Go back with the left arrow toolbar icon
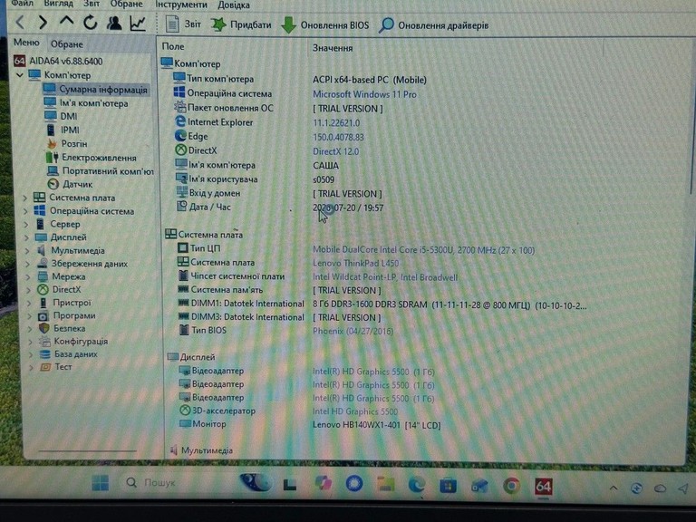The height and width of the screenshot is (522, 696). [x=20, y=22]
